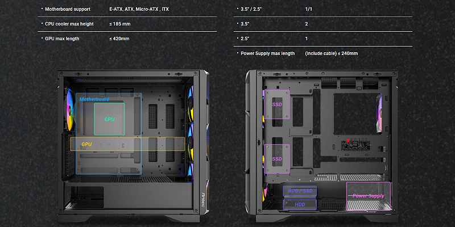Click the ≤ 185 mm value
This screenshot has width=455, height=227.
(121, 24)
